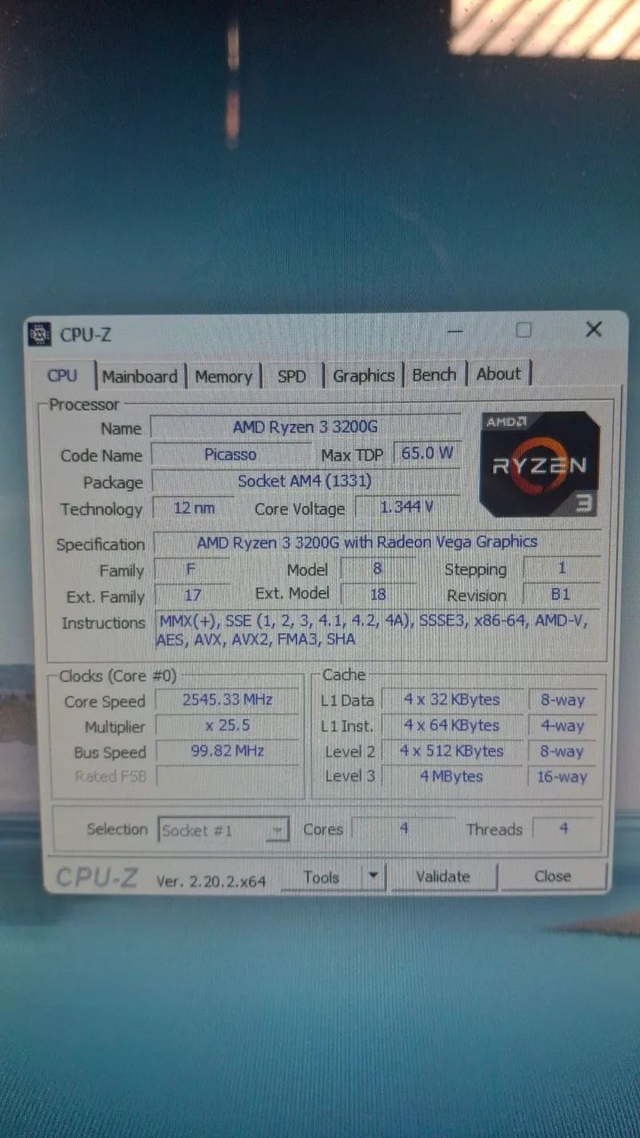Click the Validate button
The width and height of the screenshot is (640, 1138).
point(443,877)
